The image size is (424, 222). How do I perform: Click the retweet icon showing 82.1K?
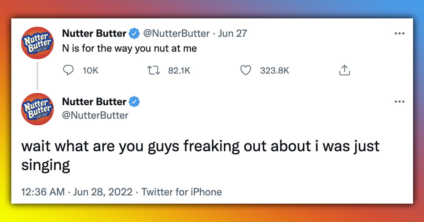153,70
